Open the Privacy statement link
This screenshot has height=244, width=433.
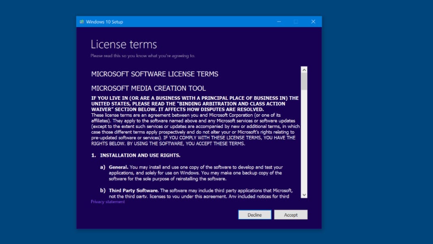(x=108, y=202)
